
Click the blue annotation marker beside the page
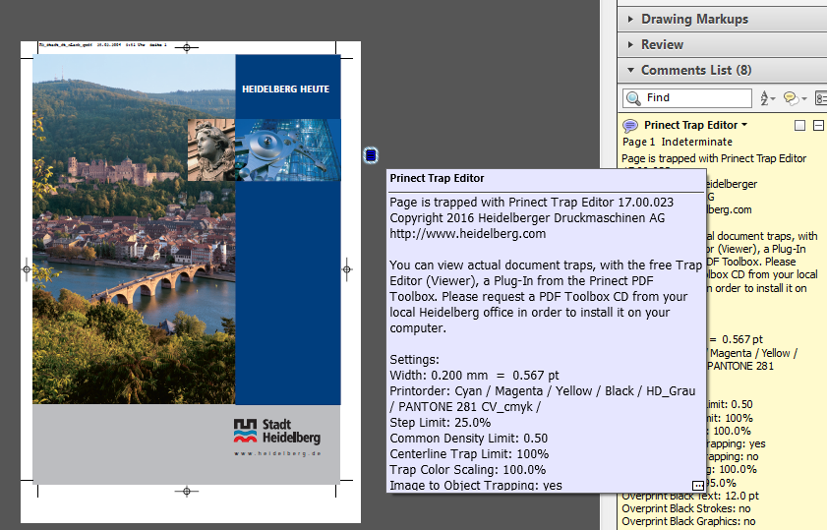(371, 154)
